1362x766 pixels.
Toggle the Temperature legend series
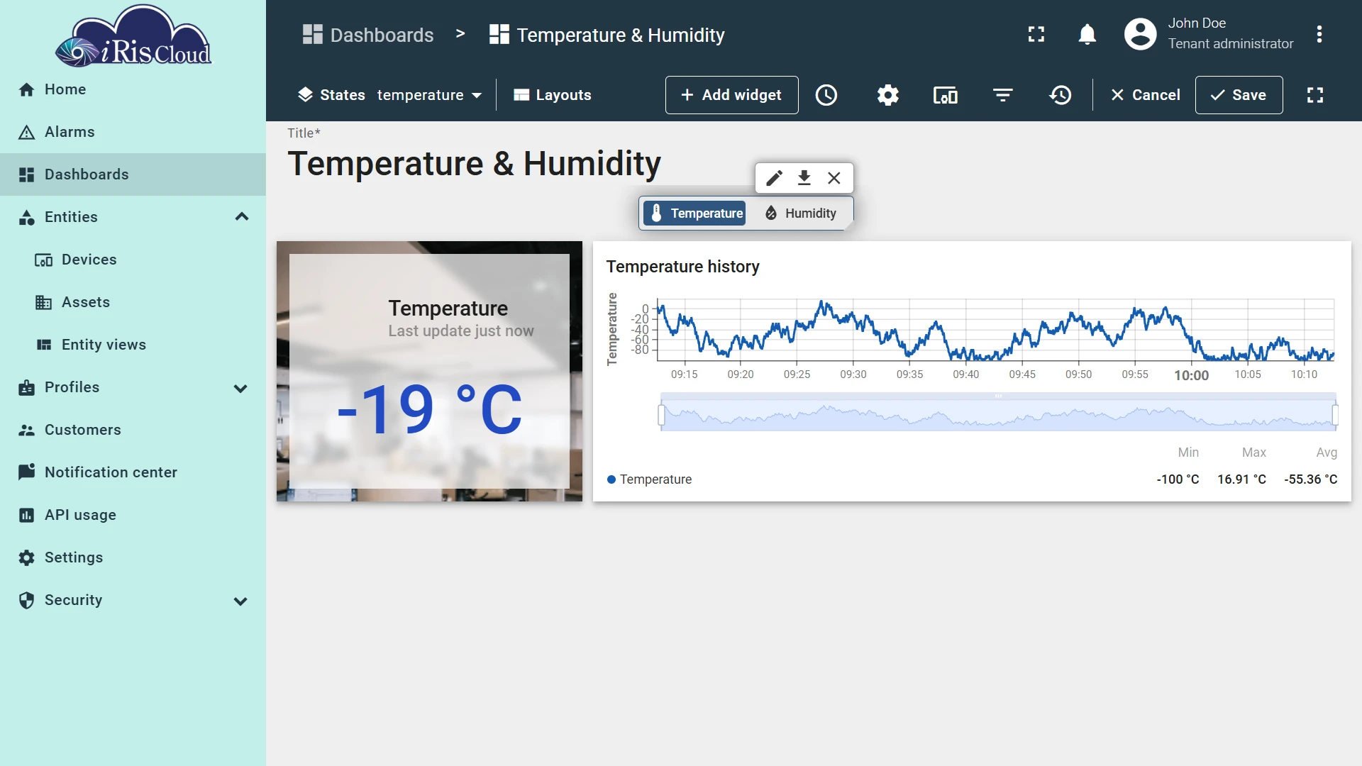(649, 479)
